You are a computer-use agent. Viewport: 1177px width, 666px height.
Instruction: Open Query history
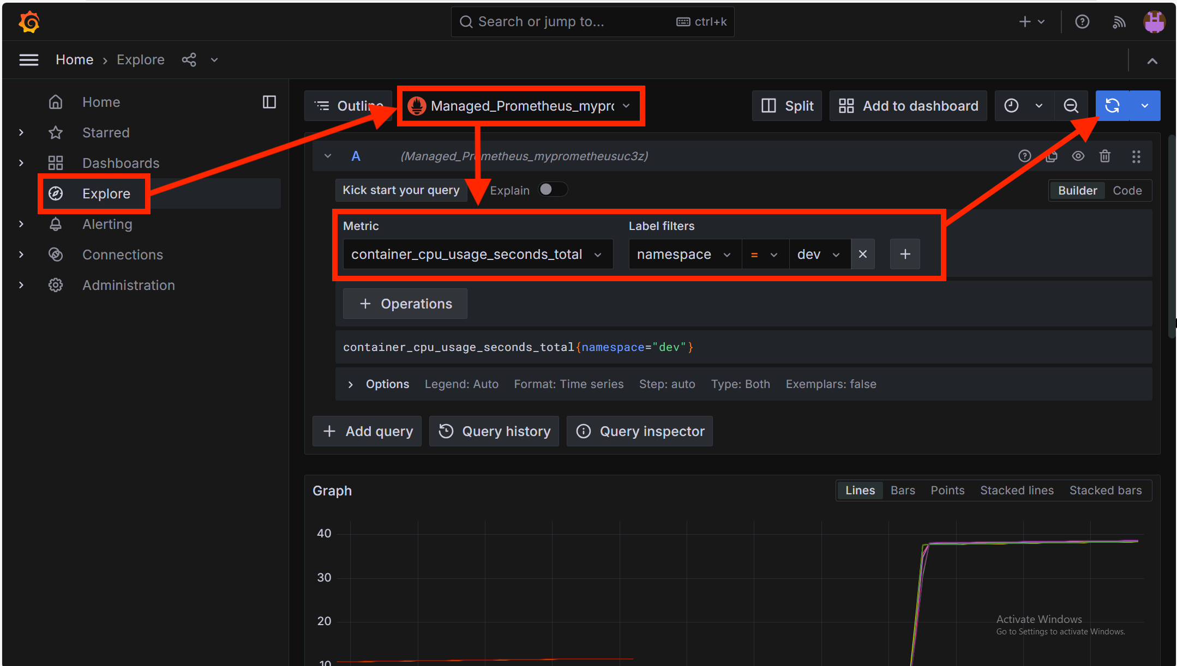[494, 431]
